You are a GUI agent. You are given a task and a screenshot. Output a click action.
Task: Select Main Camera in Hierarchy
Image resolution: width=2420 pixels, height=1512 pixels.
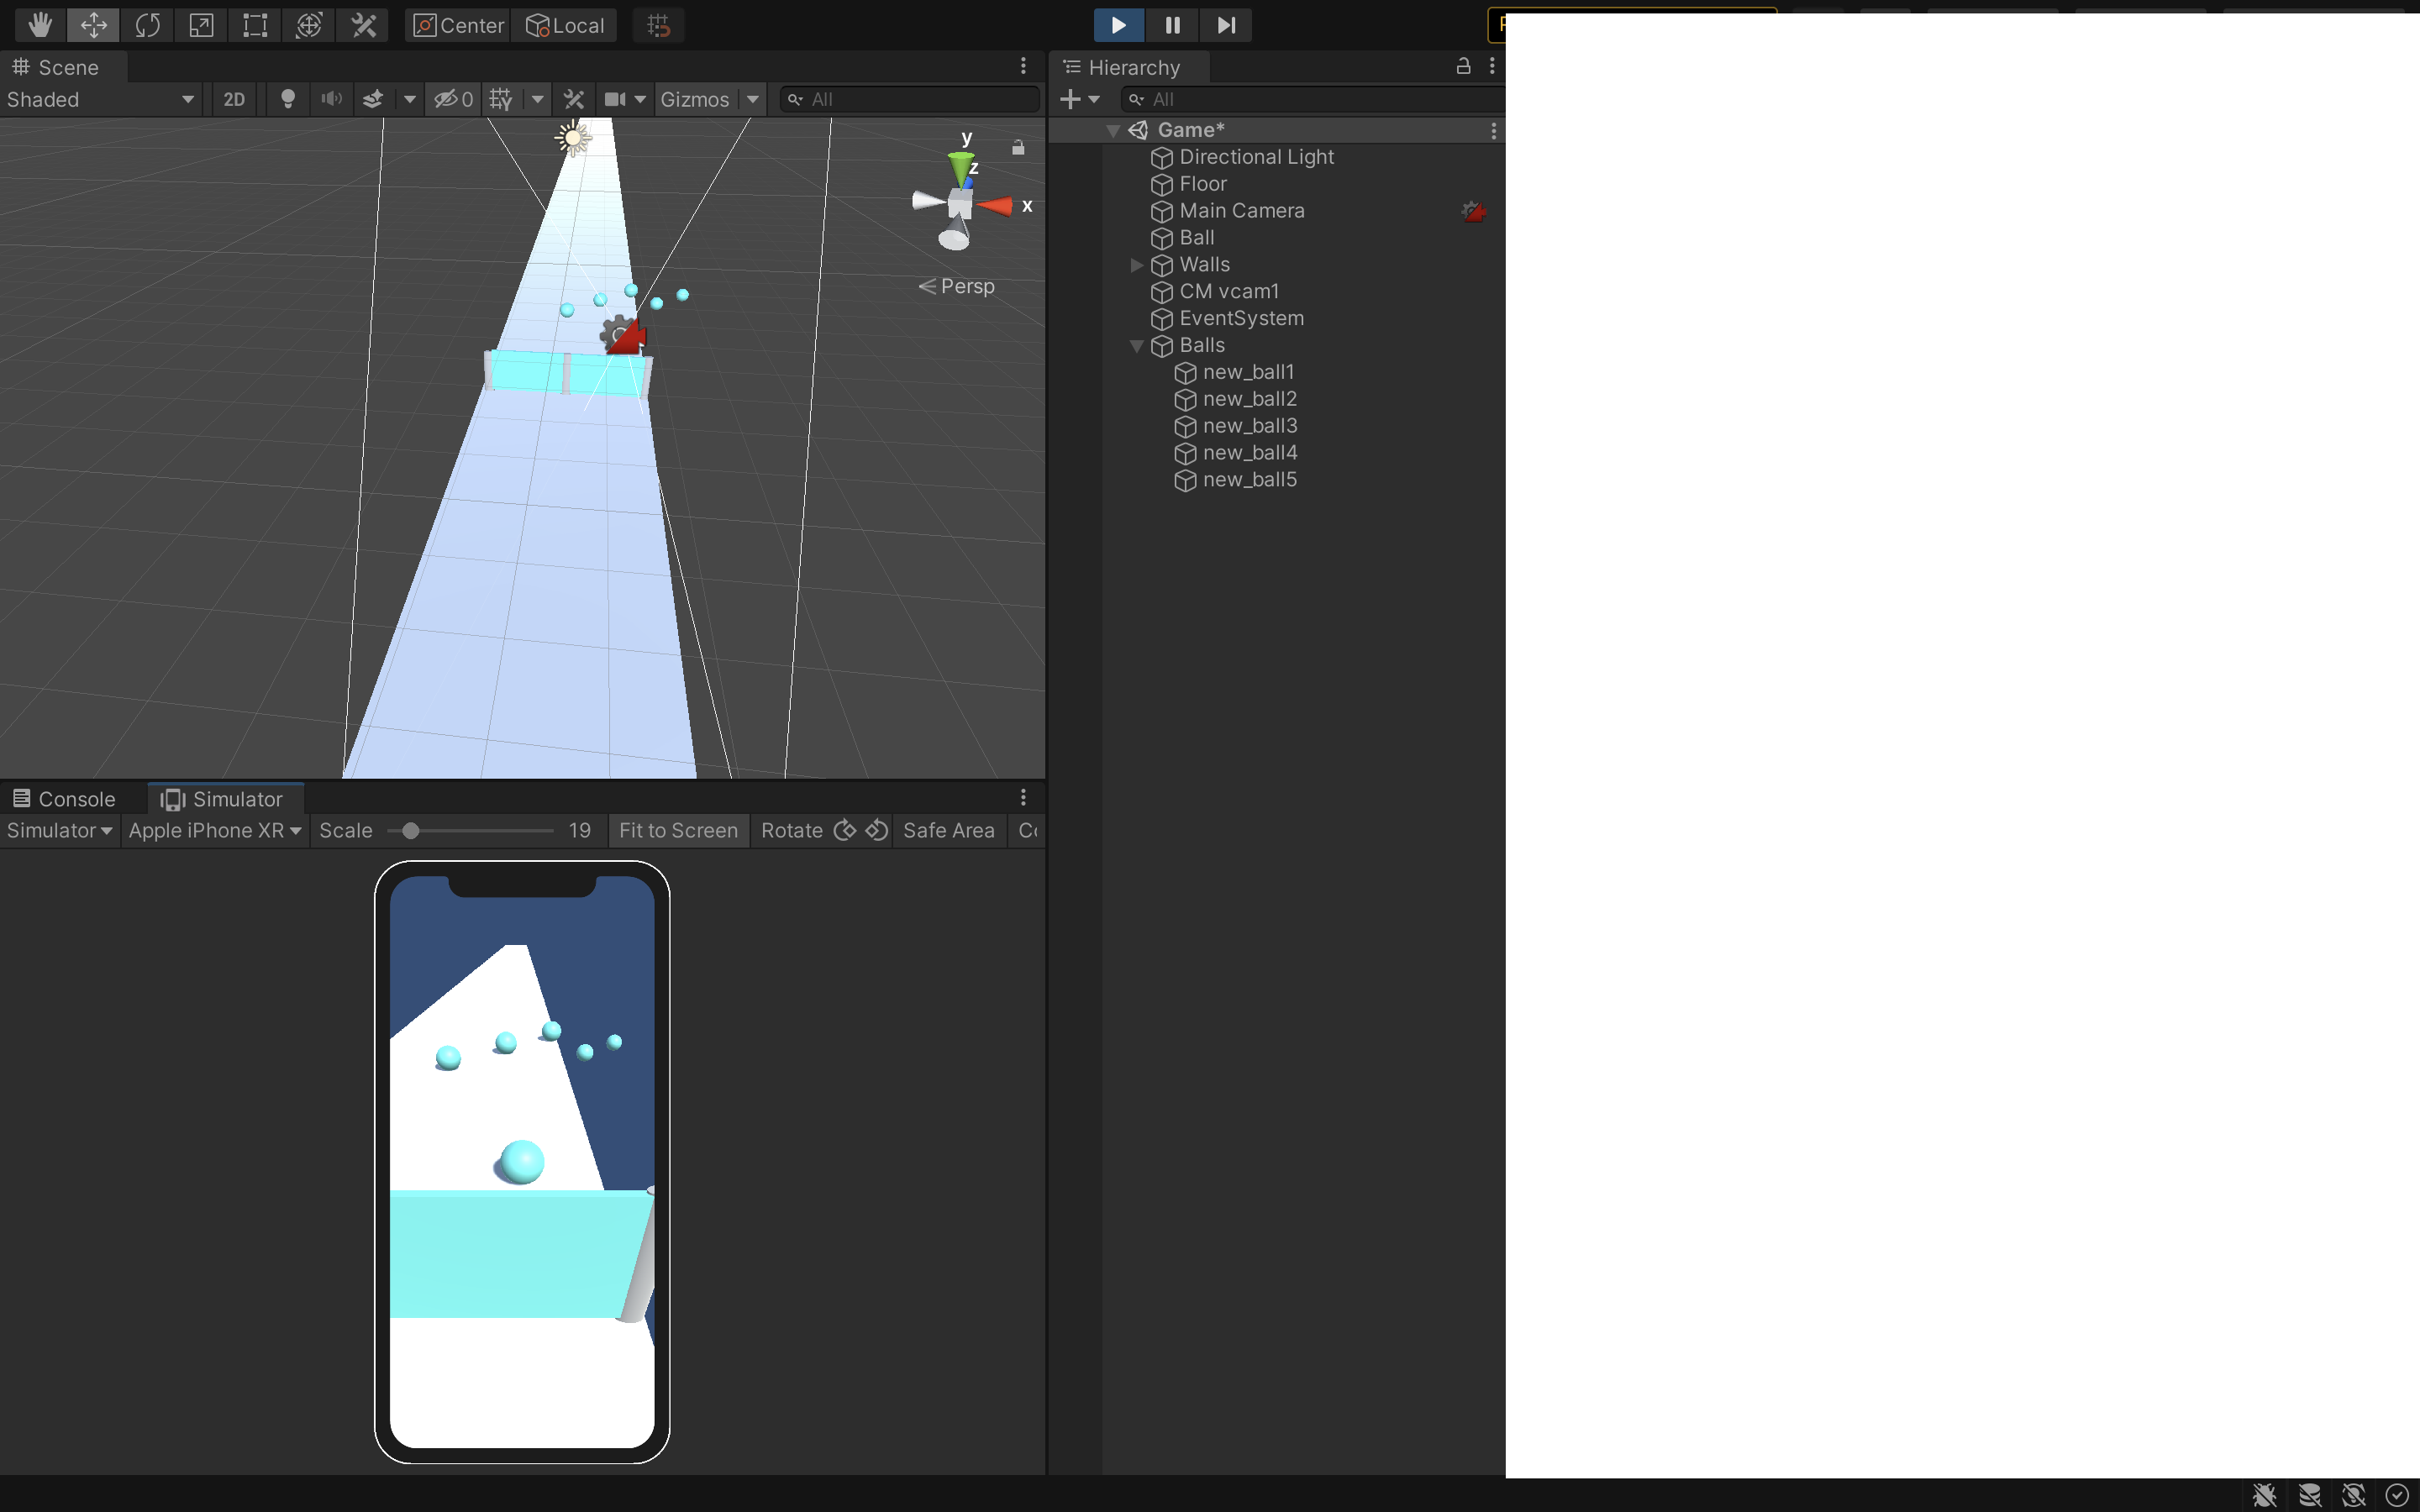[1241, 211]
